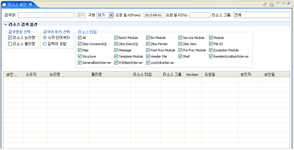The width and height of the screenshot is (294, 150).
Task: Uncheck the 리소스 논리명 checkbox
Action: pos(10,38)
